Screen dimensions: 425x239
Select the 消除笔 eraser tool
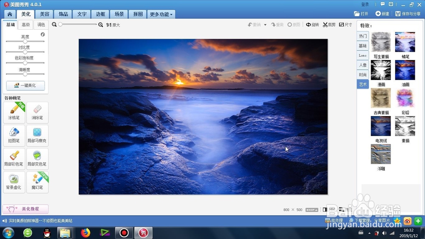pos(37,112)
